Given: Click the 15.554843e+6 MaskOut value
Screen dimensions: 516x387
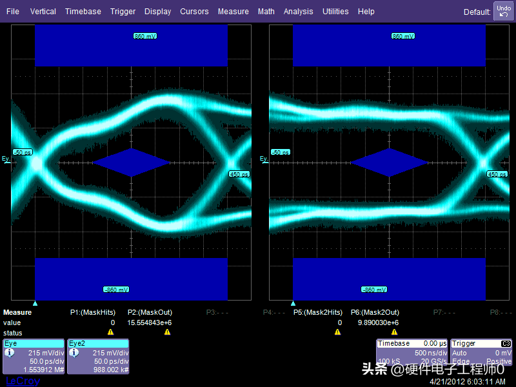Looking at the screenshot, I should tap(150, 323).
